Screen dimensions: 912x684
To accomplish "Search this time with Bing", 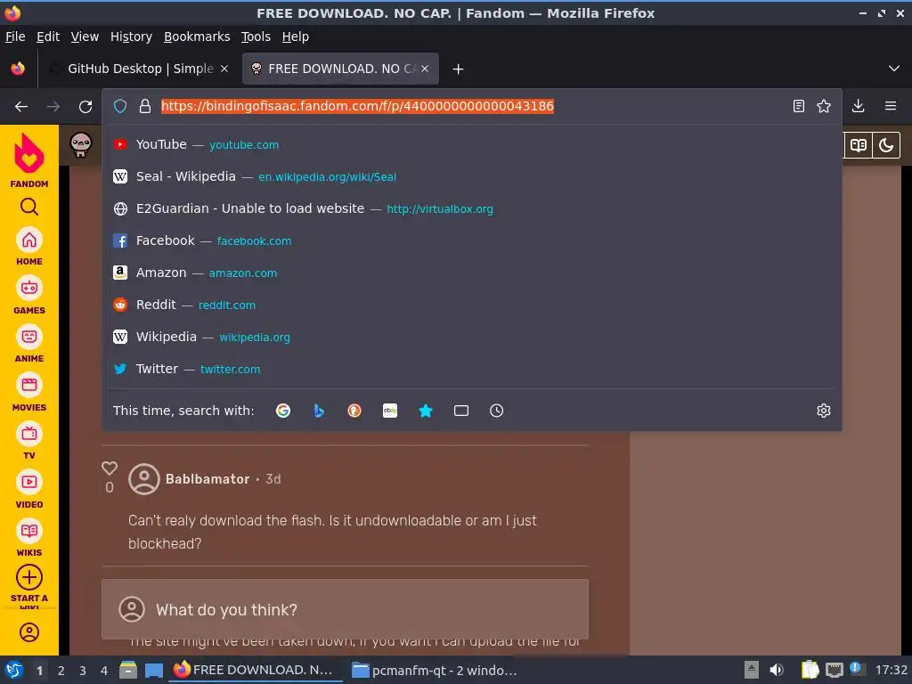I will coord(319,411).
